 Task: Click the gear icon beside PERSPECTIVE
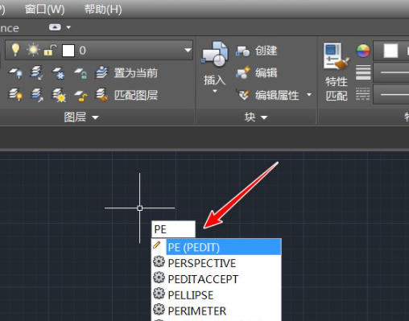[159, 261]
